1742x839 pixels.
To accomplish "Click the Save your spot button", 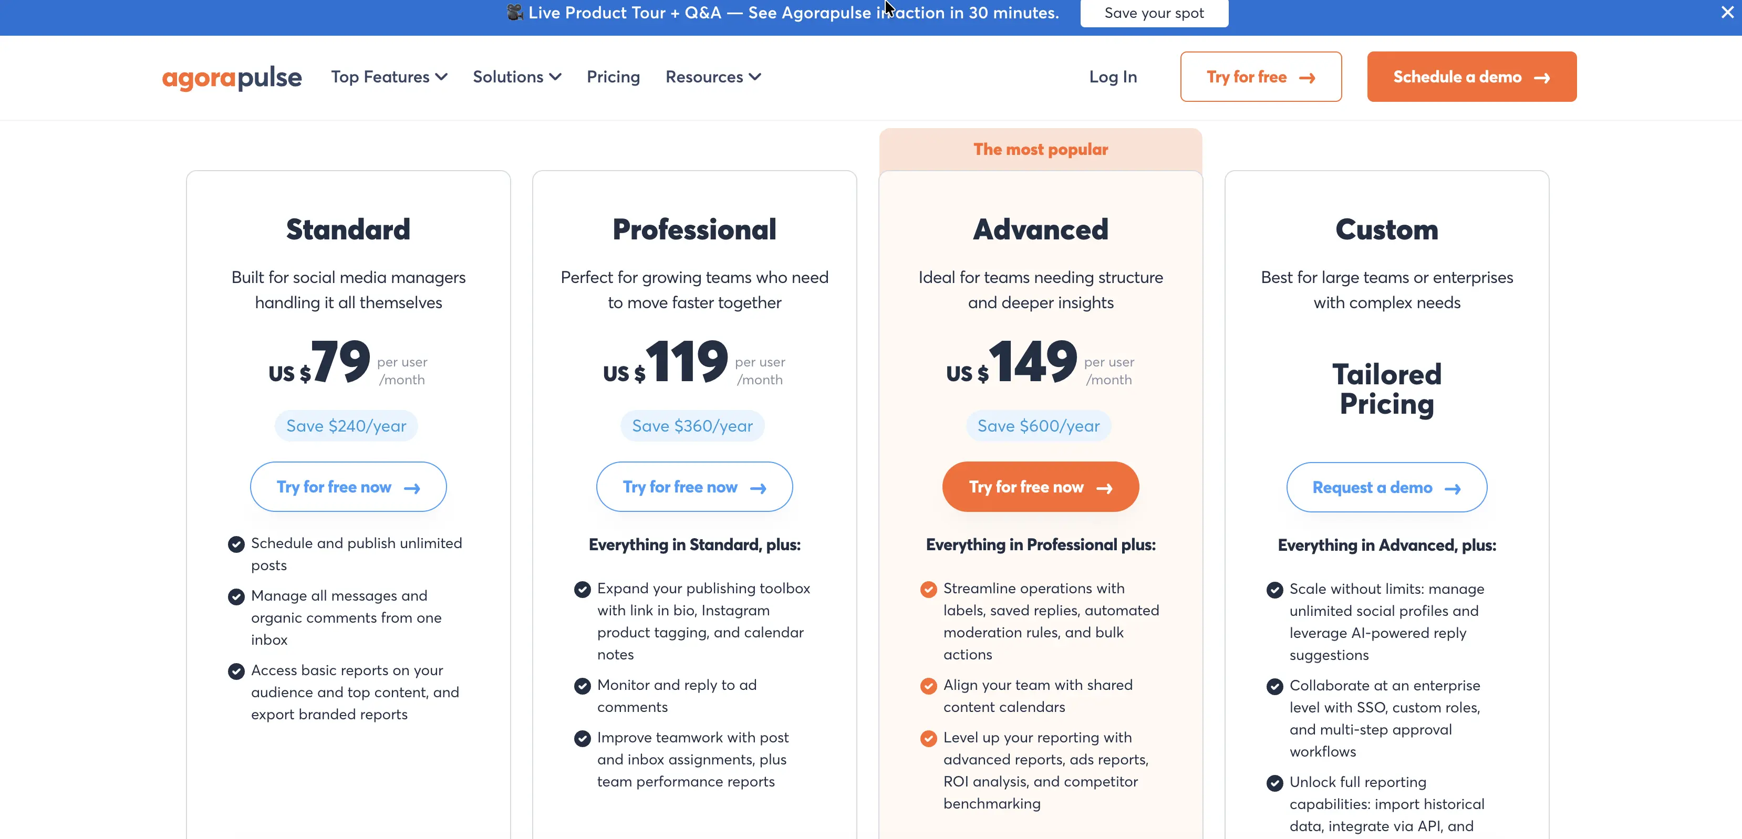I will [1154, 13].
